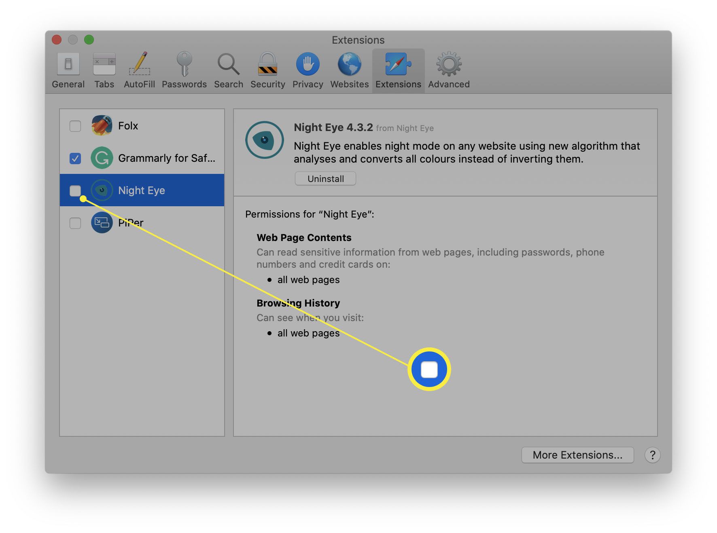Close the window with the red button
The width and height of the screenshot is (717, 533).
tap(57, 40)
